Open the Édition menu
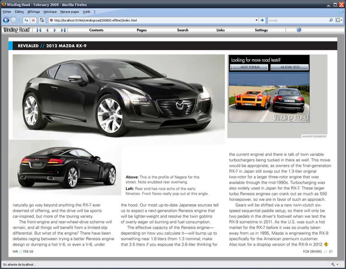346x269 pixels. click(19, 12)
